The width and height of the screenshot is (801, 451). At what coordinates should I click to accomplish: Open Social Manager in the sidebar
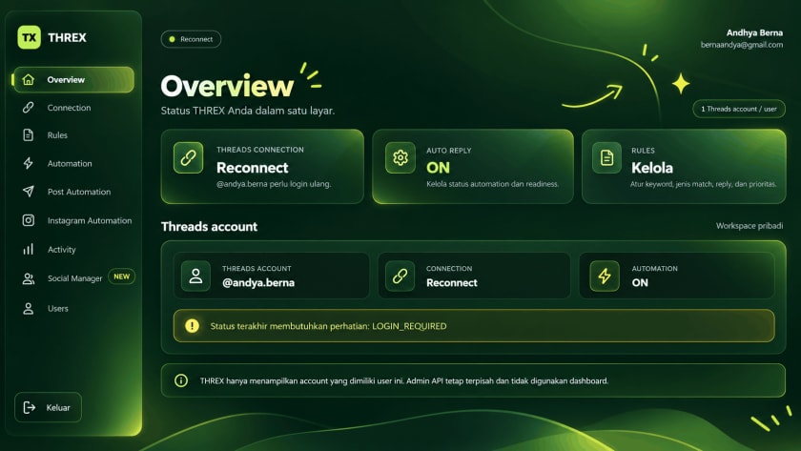tap(74, 278)
